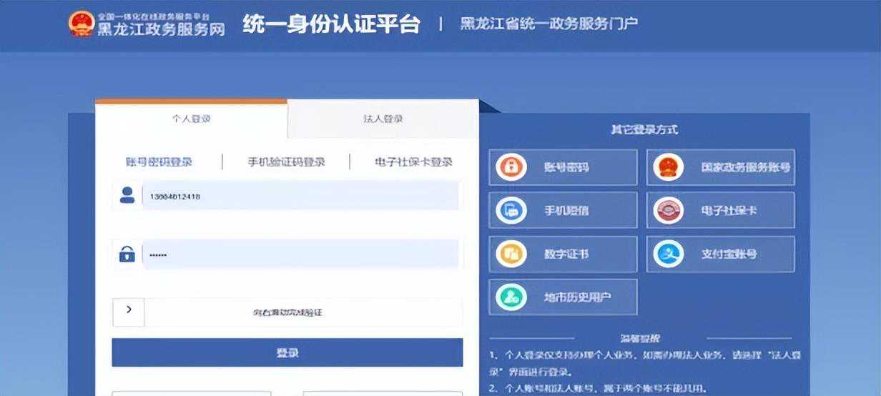Click the user icon beside account field
This screenshot has height=396, width=881.
[x=127, y=195]
